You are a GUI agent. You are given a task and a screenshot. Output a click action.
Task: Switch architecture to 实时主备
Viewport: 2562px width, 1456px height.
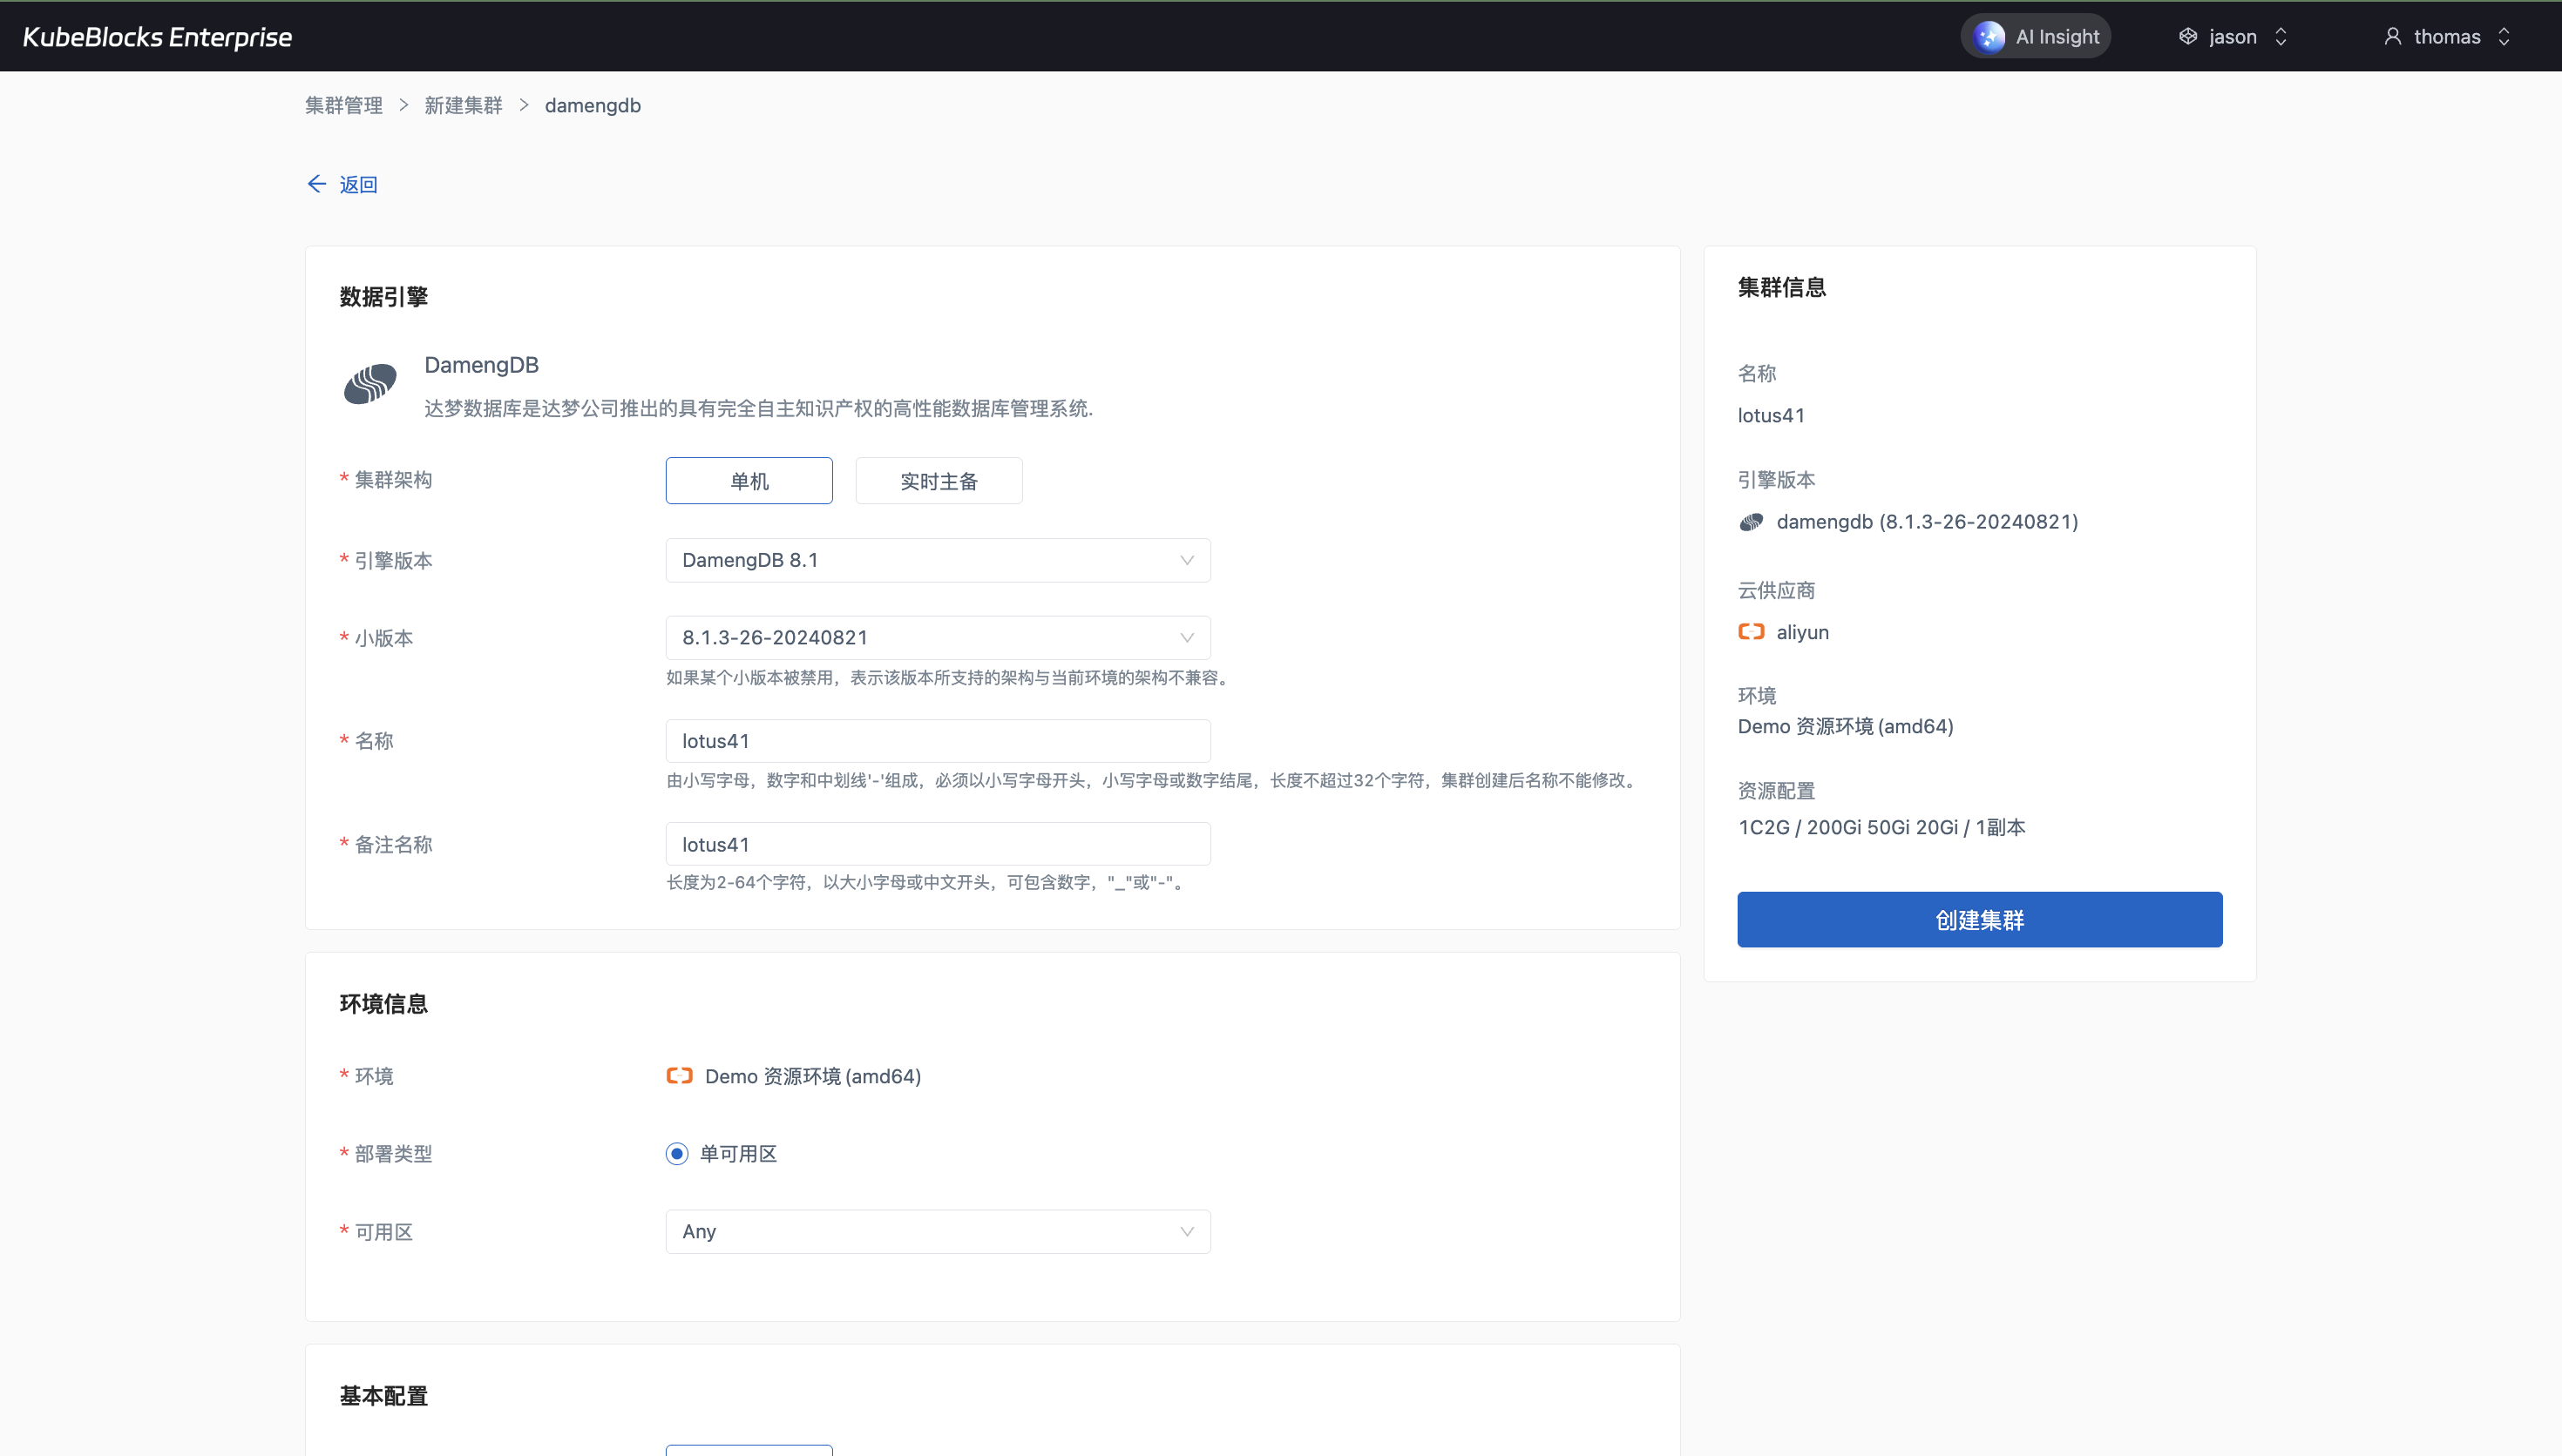pyautogui.click(x=939, y=481)
